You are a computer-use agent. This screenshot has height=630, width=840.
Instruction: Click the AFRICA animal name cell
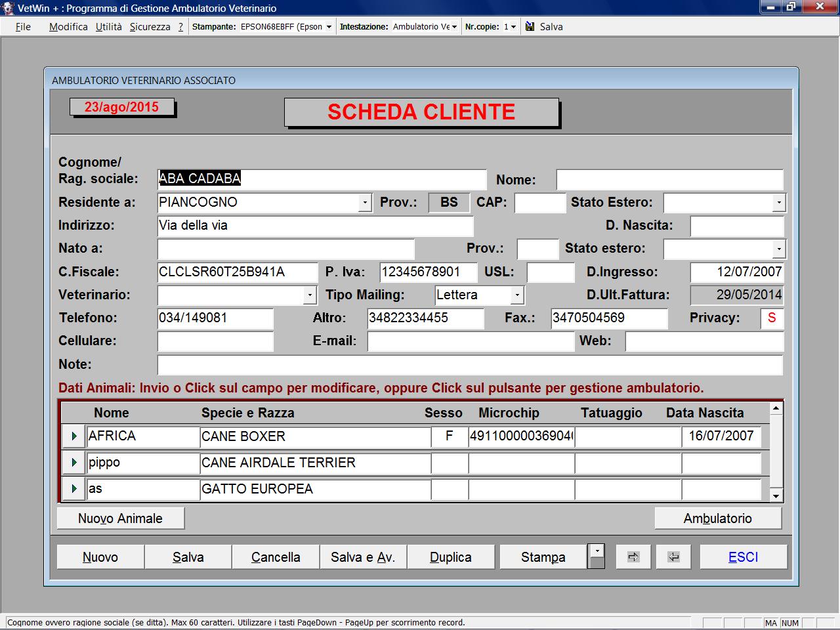[143, 436]
